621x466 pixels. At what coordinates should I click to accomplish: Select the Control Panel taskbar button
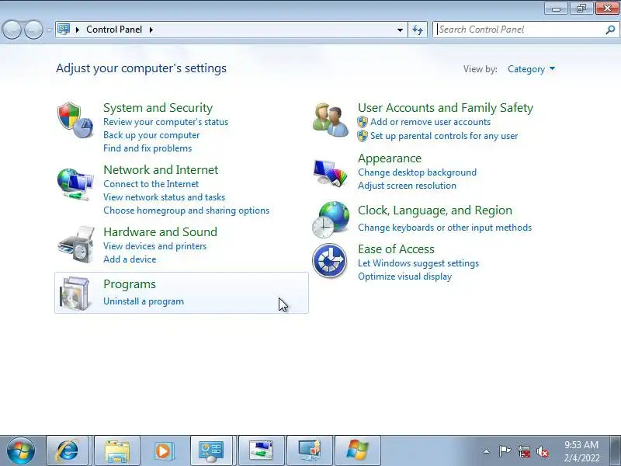point(211,450)
